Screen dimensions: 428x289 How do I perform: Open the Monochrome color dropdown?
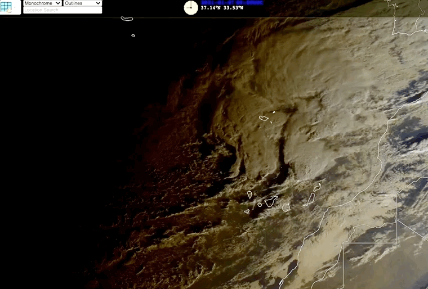pyautogui.click(x=43, y=3)
